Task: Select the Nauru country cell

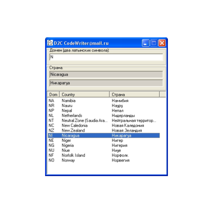Action: click(x=67, y=105)
